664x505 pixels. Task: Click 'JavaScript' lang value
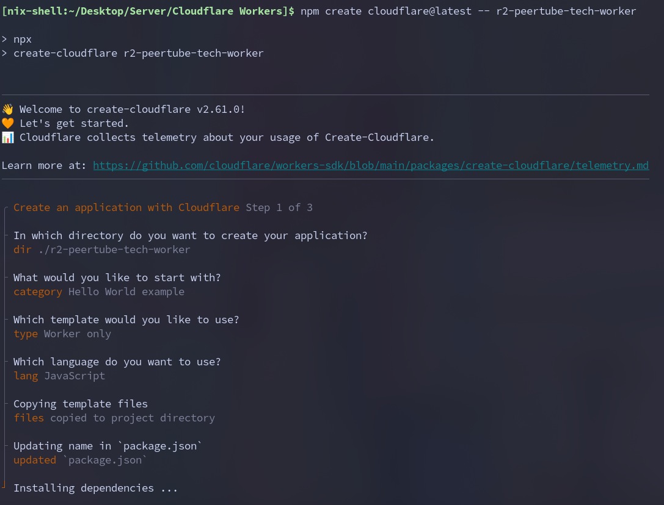[75, 376]
